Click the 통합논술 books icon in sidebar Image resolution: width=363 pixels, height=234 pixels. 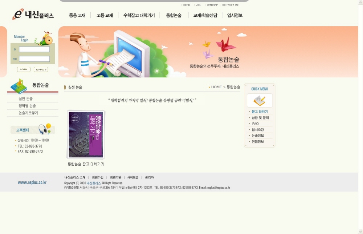point(19,86)
